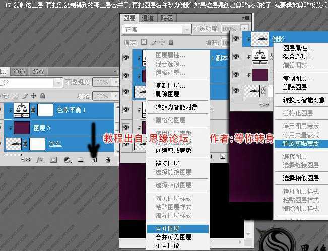
Task: Toggle visibility eye of 倒影 layer
Action: pos(236,38)
